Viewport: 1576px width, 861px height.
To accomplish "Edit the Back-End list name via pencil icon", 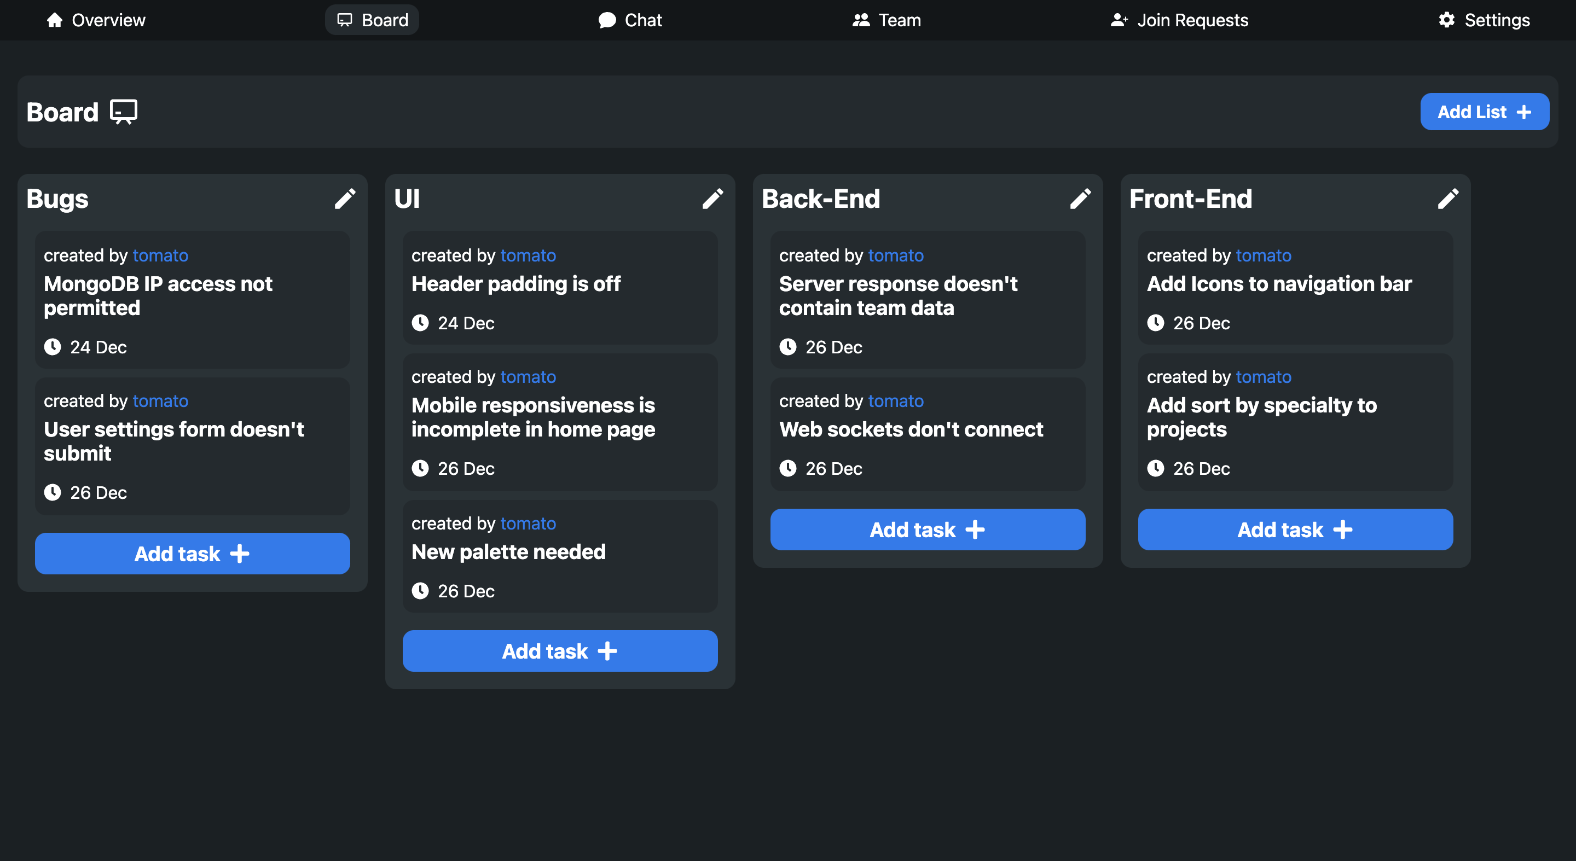I will tap(1080, 199).
